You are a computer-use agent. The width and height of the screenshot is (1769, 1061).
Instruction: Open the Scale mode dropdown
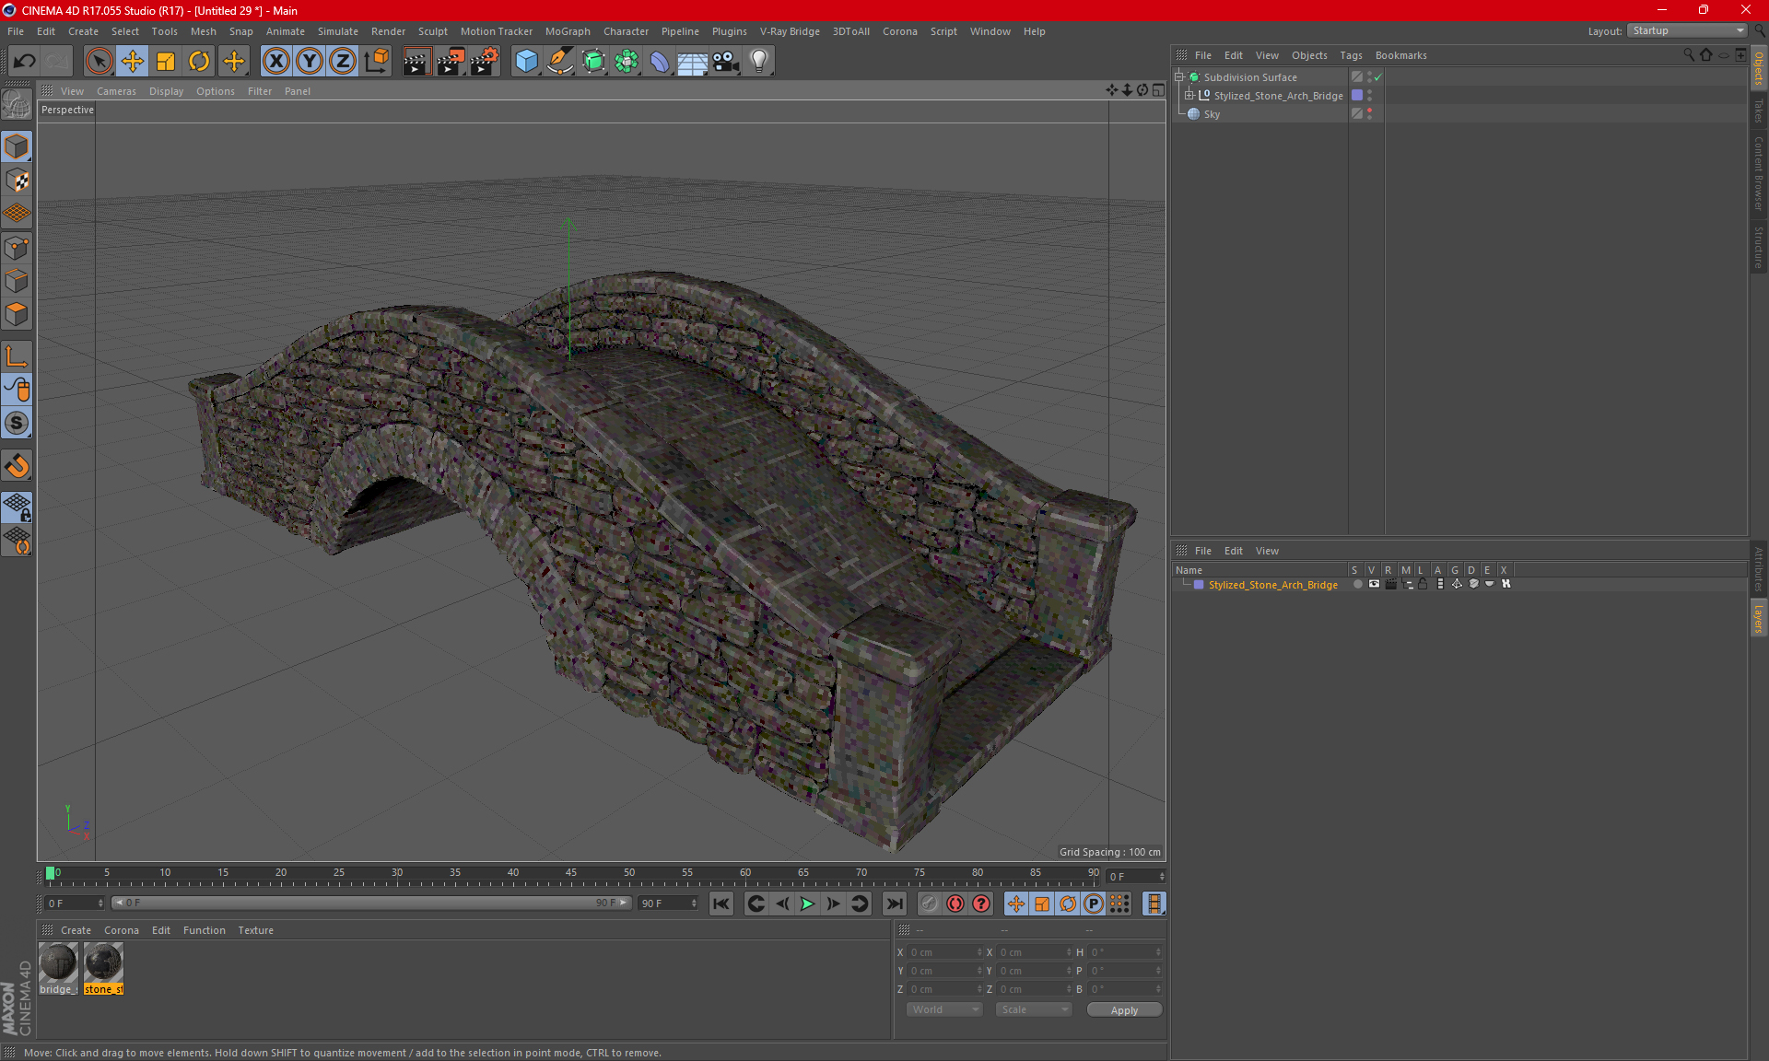1034,1009
